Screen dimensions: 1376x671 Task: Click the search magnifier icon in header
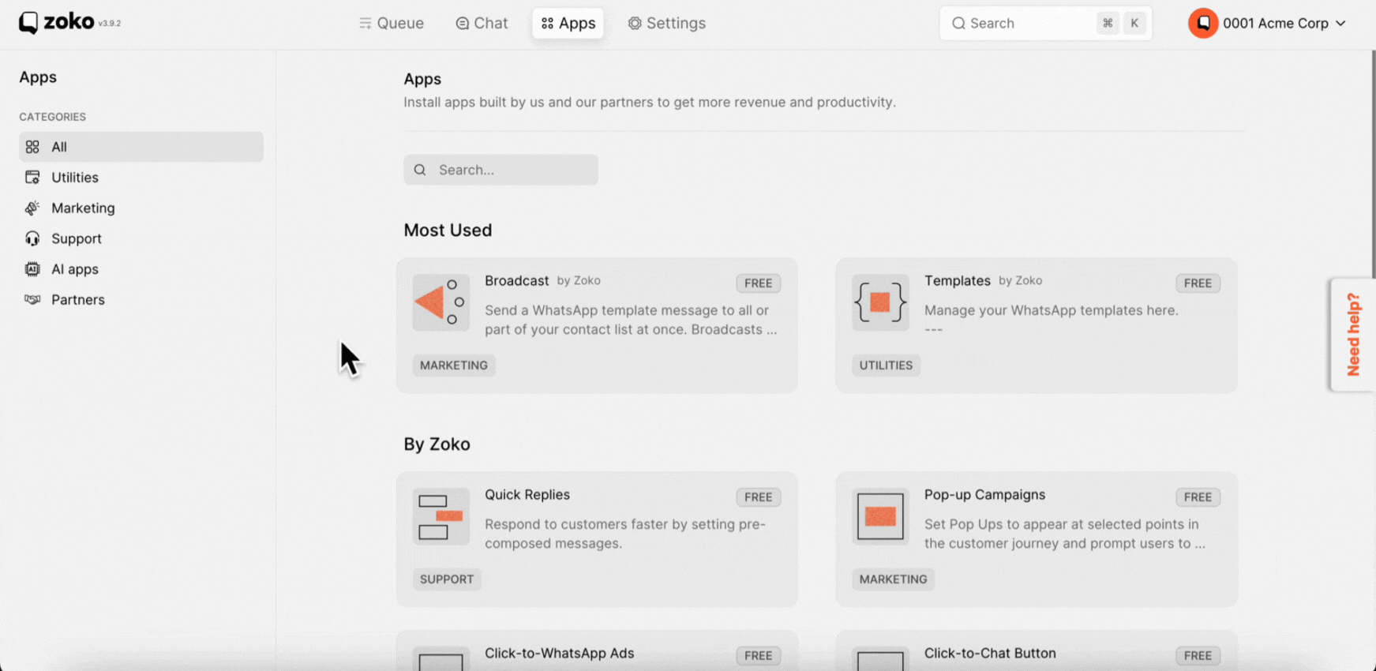(x=958, y=24)
